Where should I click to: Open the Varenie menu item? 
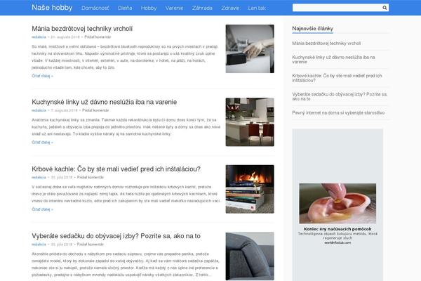point(174,8)
